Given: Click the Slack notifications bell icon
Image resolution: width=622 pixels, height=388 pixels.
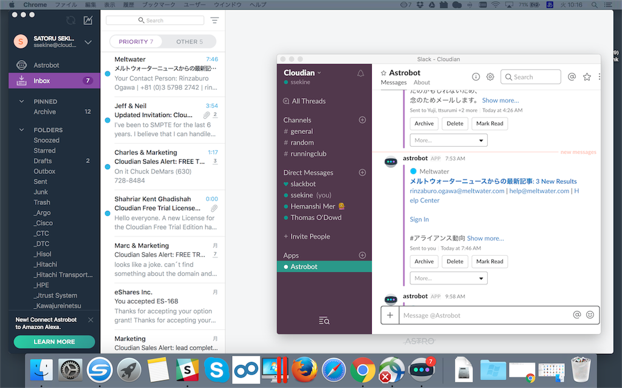Looking at the screenshot, I should point(361,73).
